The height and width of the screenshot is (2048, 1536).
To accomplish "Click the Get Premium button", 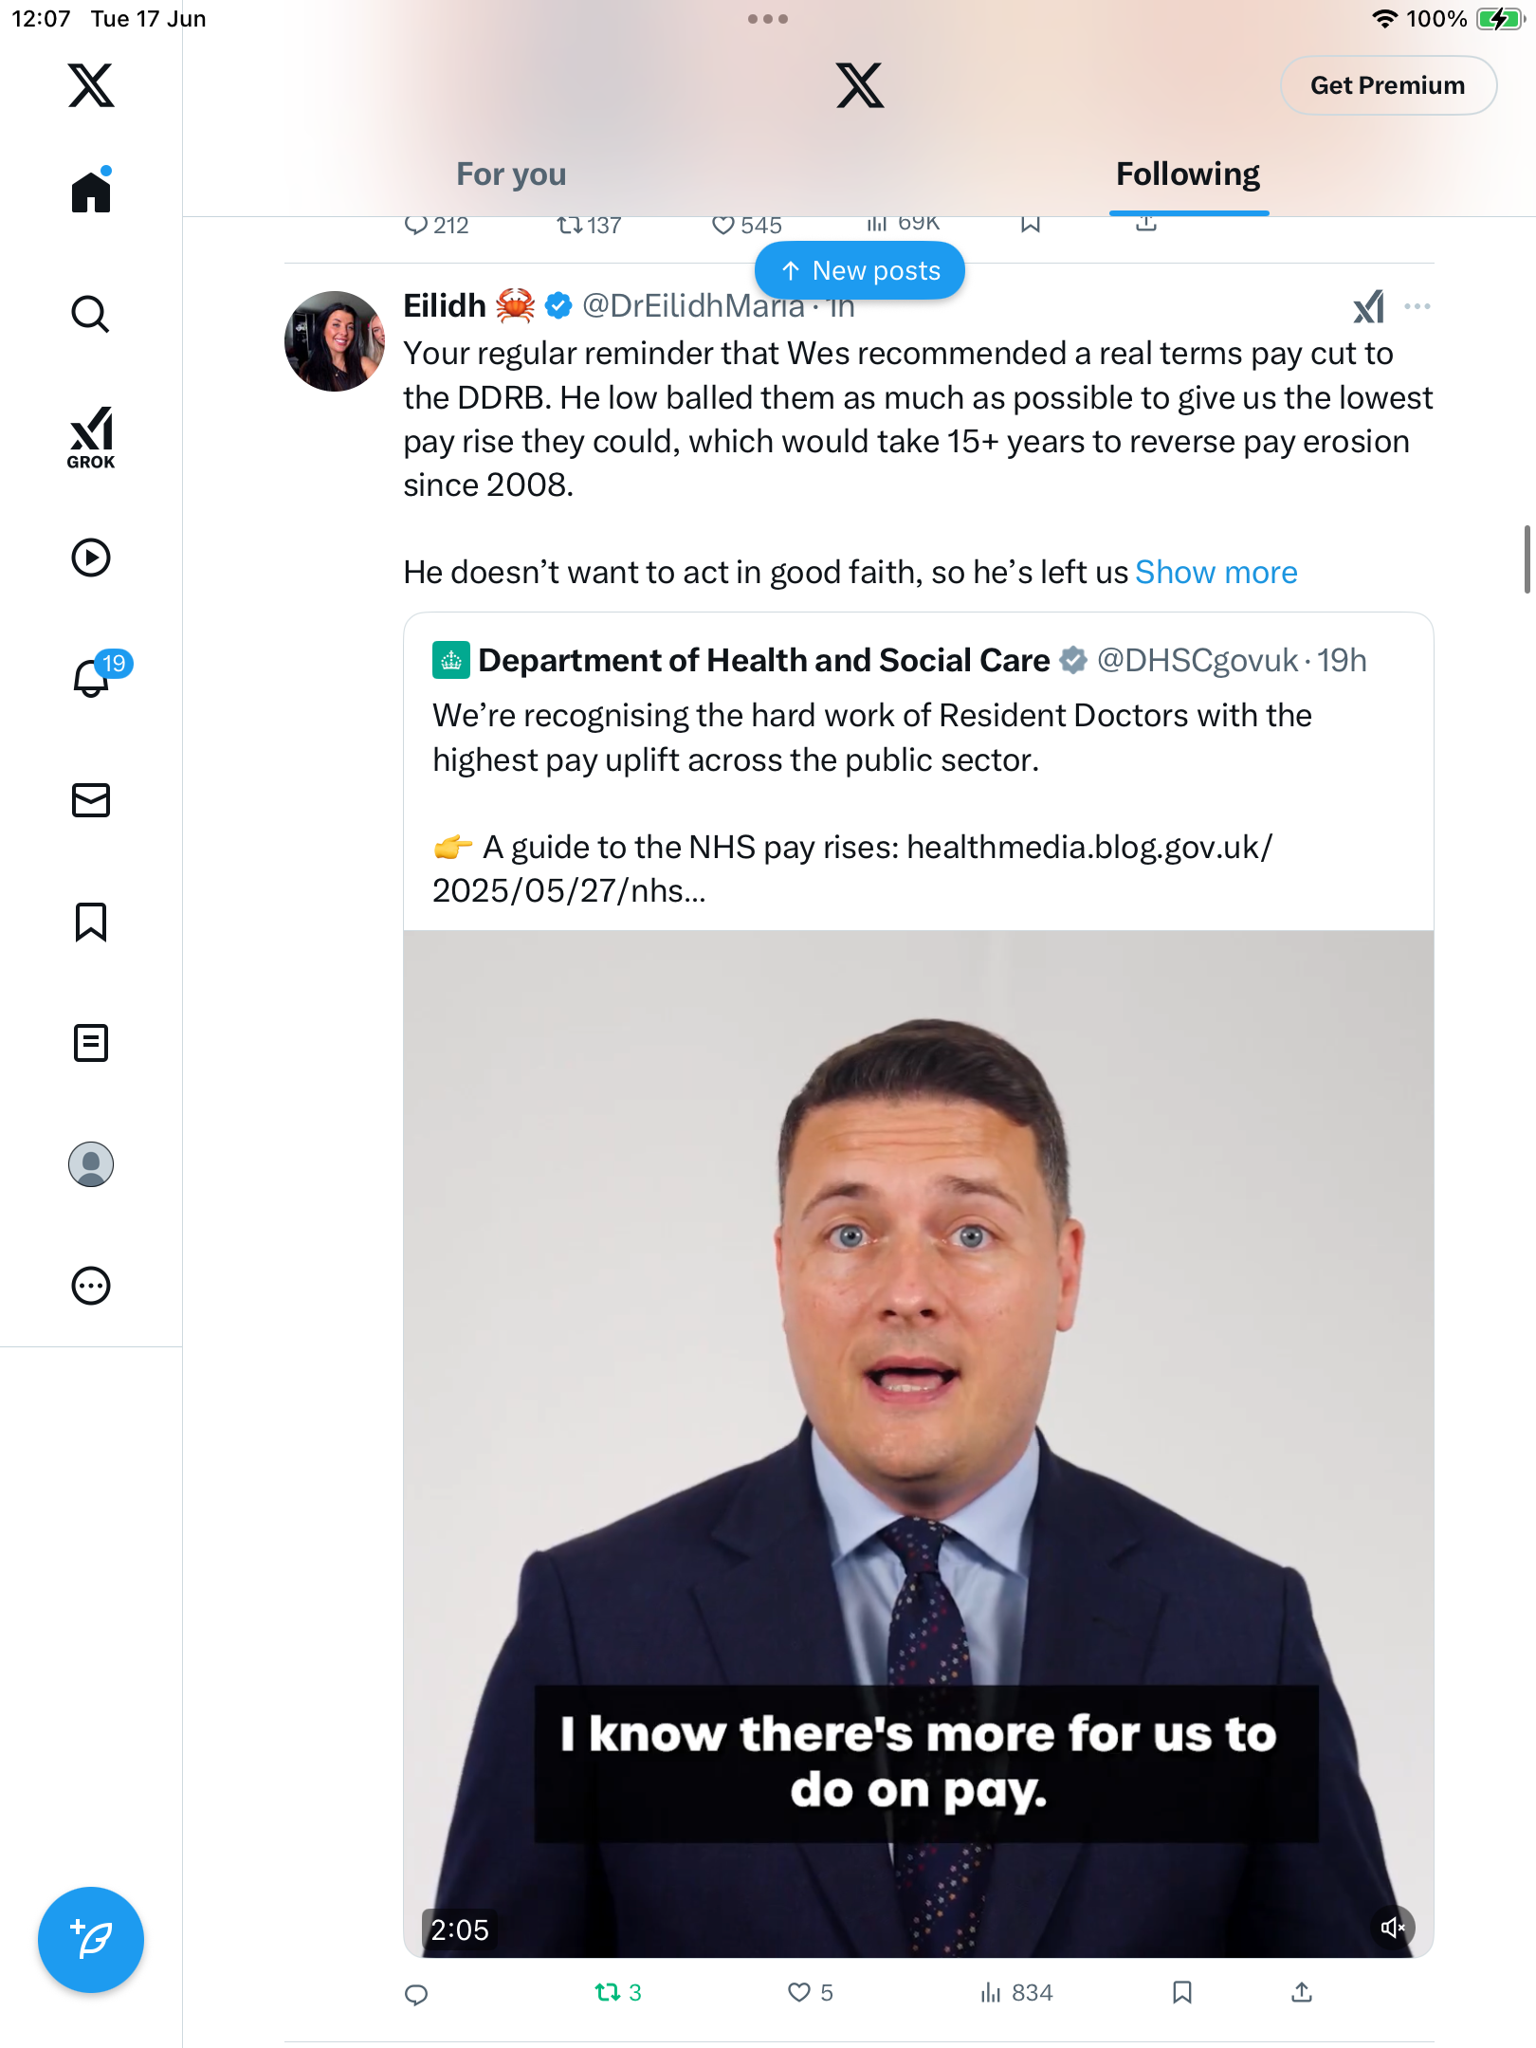I will click(1388, 85).
